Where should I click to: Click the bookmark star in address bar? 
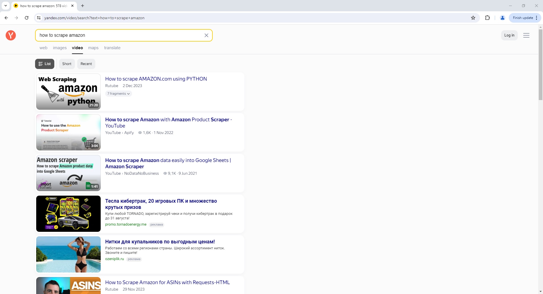pyautogui.click(x=473, y=18)
